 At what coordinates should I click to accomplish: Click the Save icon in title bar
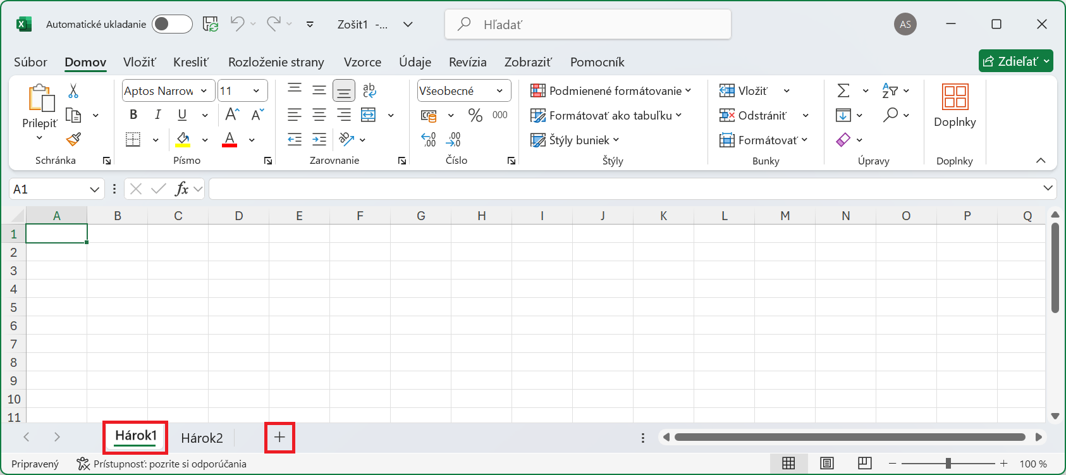[211, 24]
